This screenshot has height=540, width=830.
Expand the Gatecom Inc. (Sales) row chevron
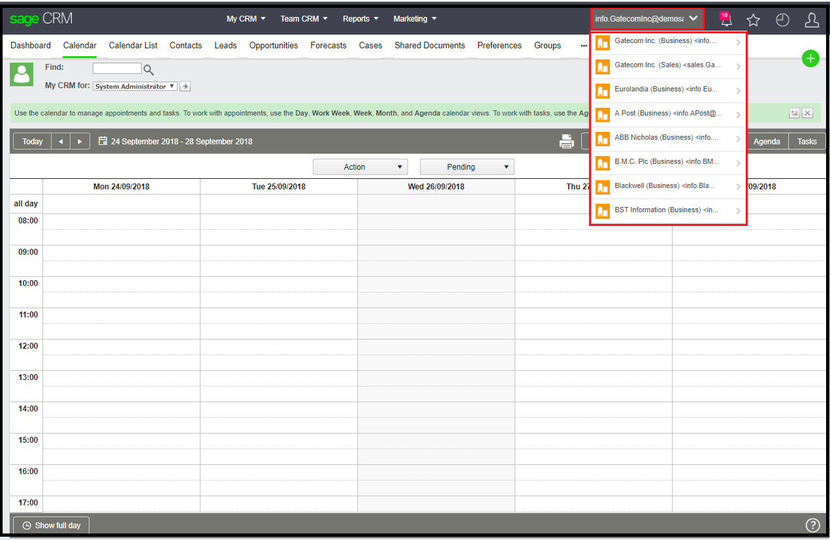point(738,67)
